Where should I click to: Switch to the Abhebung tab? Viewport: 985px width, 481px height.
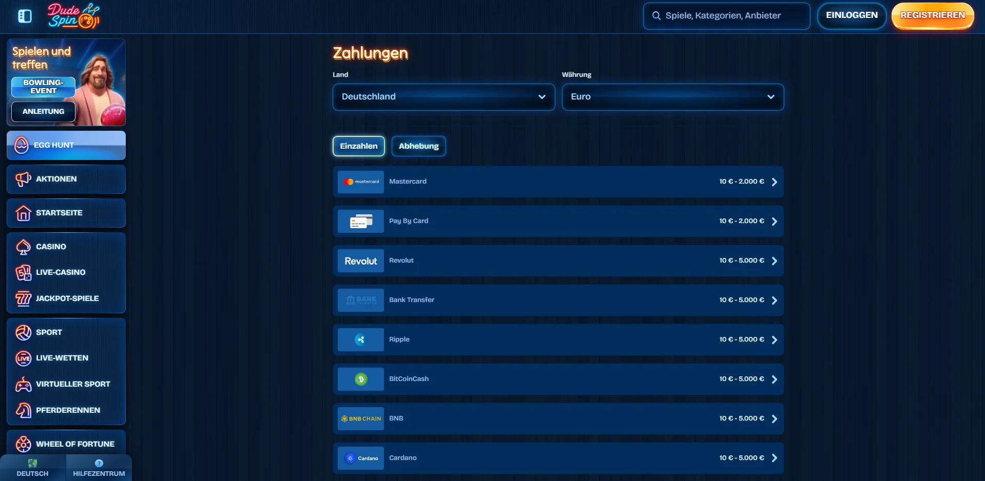(x=418, y=146)
